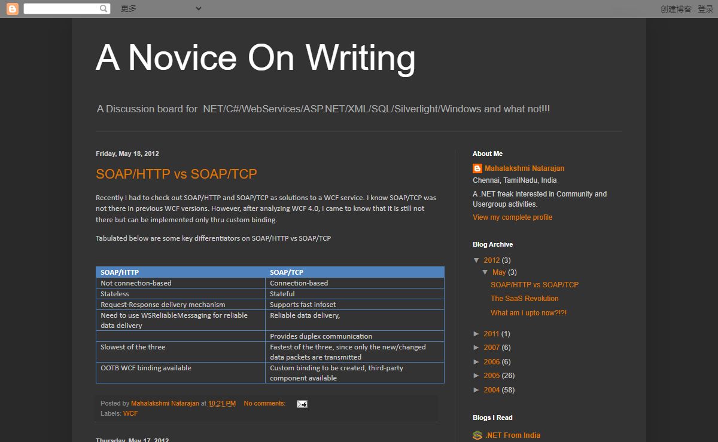Open the 2011 archive link
718x442 pixels.
491,334
